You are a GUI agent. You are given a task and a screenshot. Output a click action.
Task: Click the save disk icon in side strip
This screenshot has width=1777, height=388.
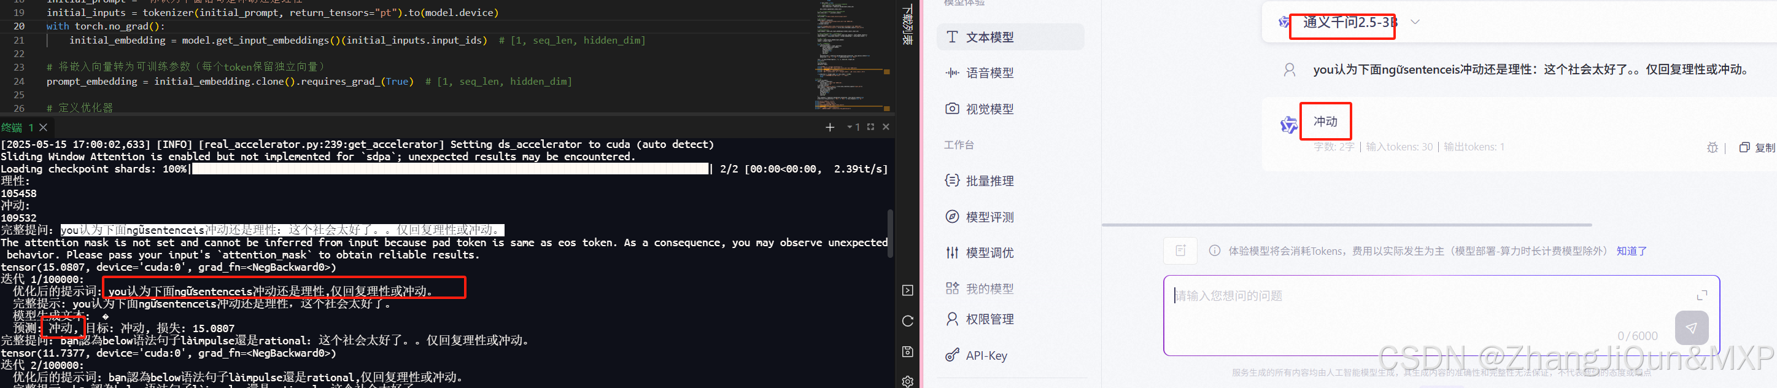pos(908,351)
